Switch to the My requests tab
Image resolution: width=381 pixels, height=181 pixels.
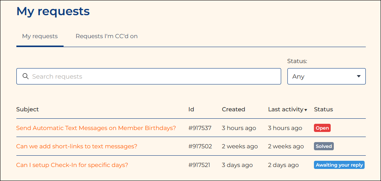pyautogui.click(x=40, y=36)
